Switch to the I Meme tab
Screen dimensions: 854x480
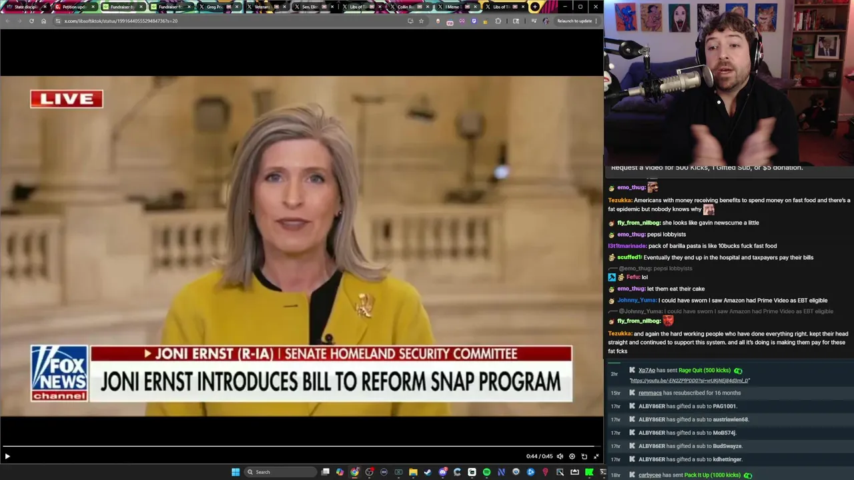(458, 7)
